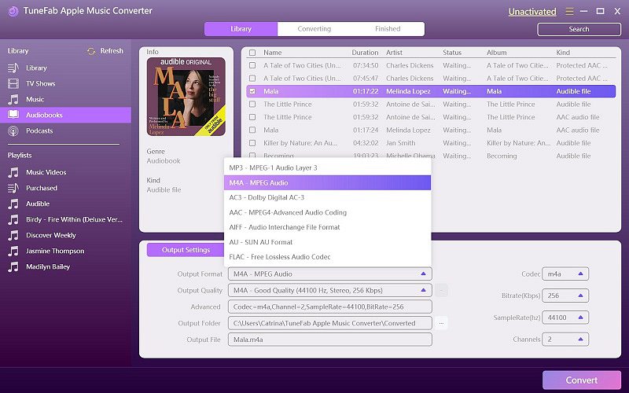Click the Output File name field

point(329,340)
